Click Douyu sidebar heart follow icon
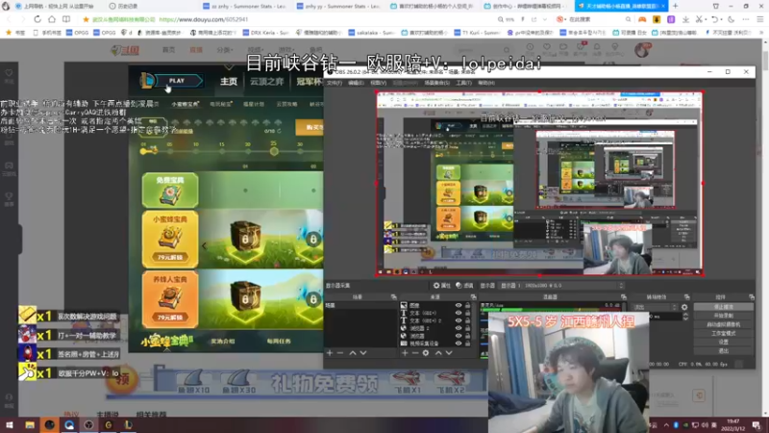Image resolution: width=769 pixels, height=433 pixels. point(9,73)
